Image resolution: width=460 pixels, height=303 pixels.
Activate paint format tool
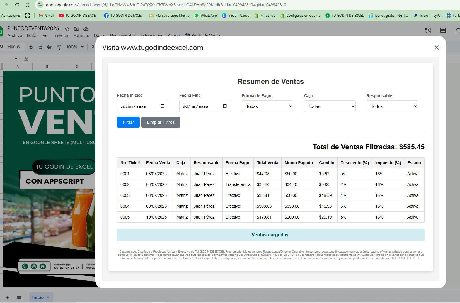point(59,47)
